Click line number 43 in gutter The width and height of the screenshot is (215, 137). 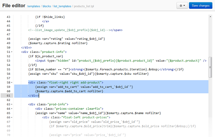pyautogui.click(x=8, y=17)
